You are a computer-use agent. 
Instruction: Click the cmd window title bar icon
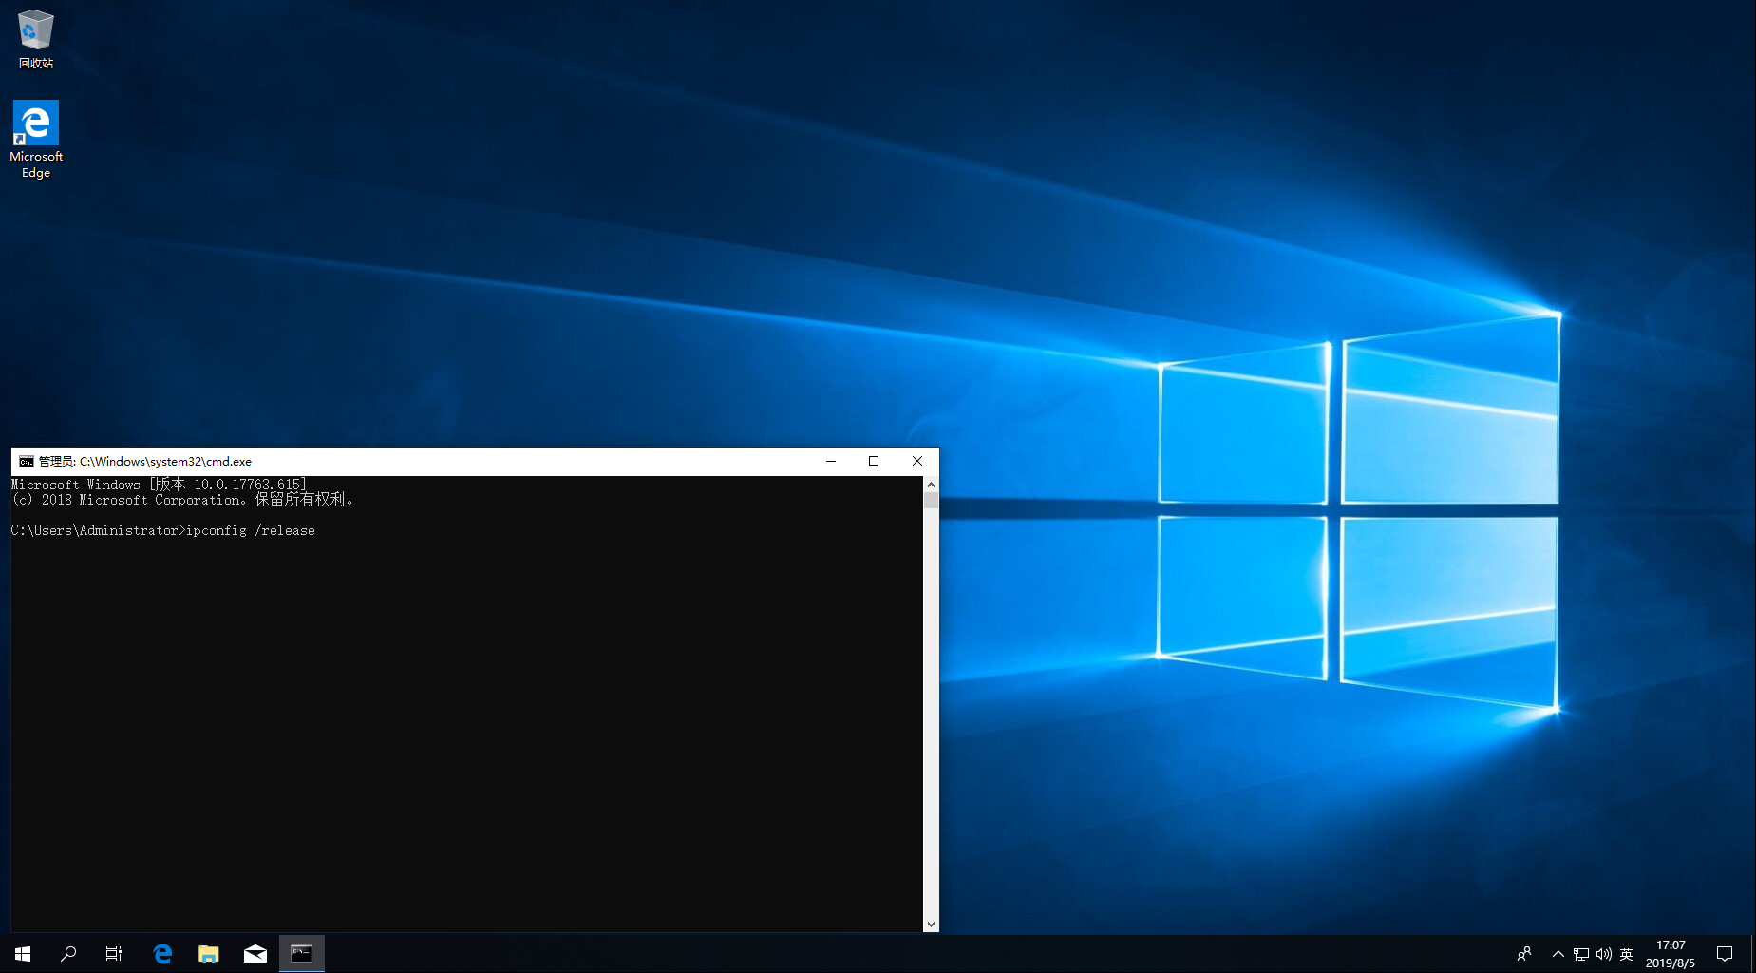click(x=27, y=462)
